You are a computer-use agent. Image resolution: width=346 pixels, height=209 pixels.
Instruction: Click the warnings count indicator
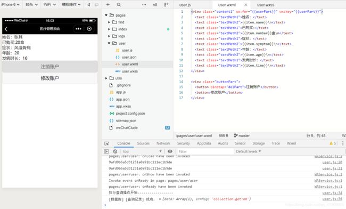(x=333, y=143)
